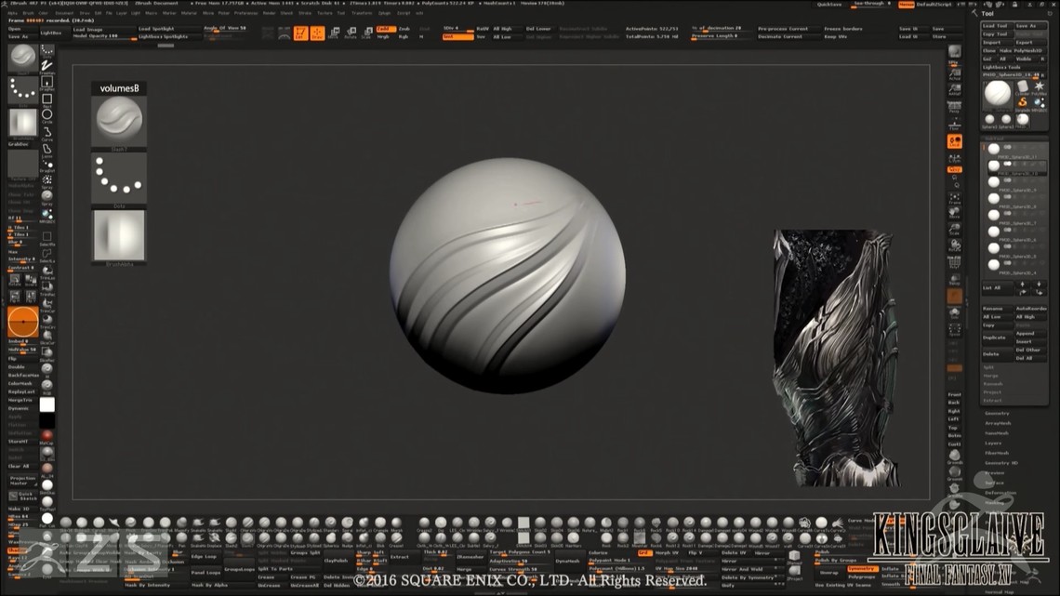Open the Zplugin menu
The image size is (1060, 596).
[385, 13]
